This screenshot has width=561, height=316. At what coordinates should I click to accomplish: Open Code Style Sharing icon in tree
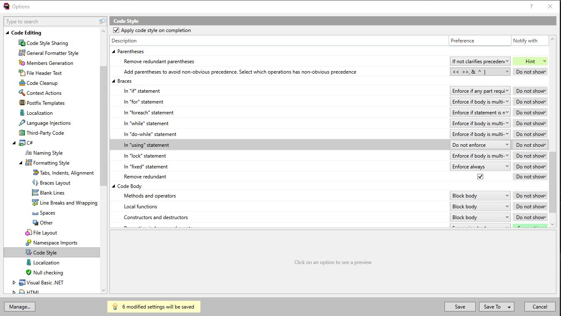tap(22, 43)
